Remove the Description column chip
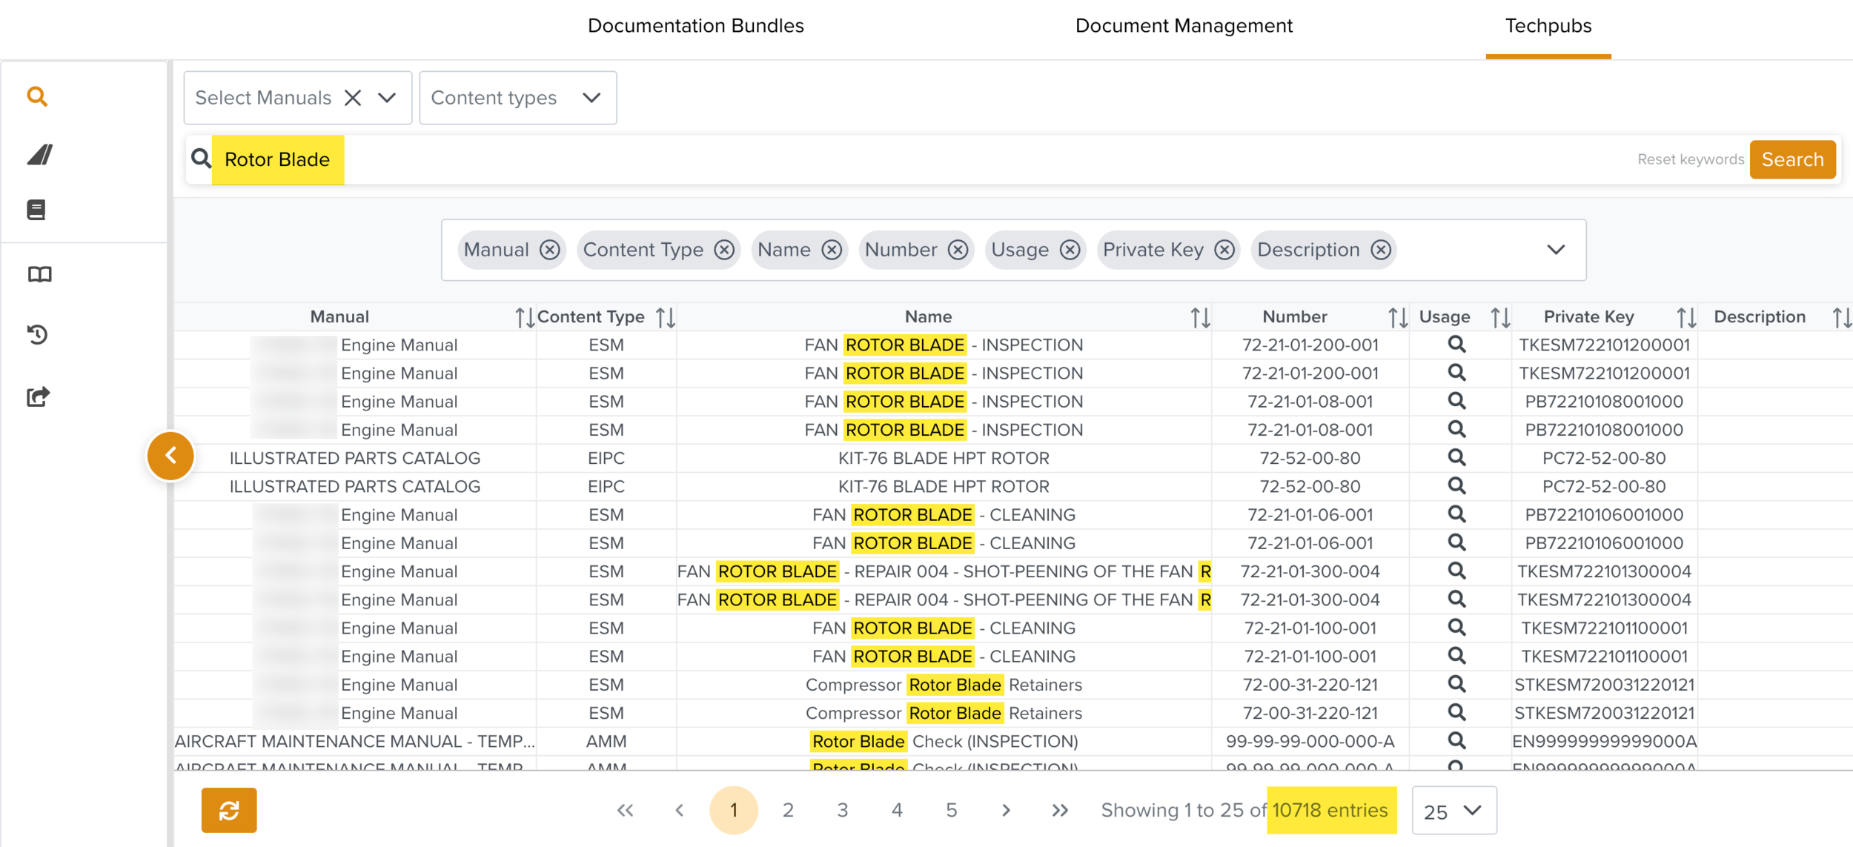This screenshot has height=847, width=1853. [1380, 250]
